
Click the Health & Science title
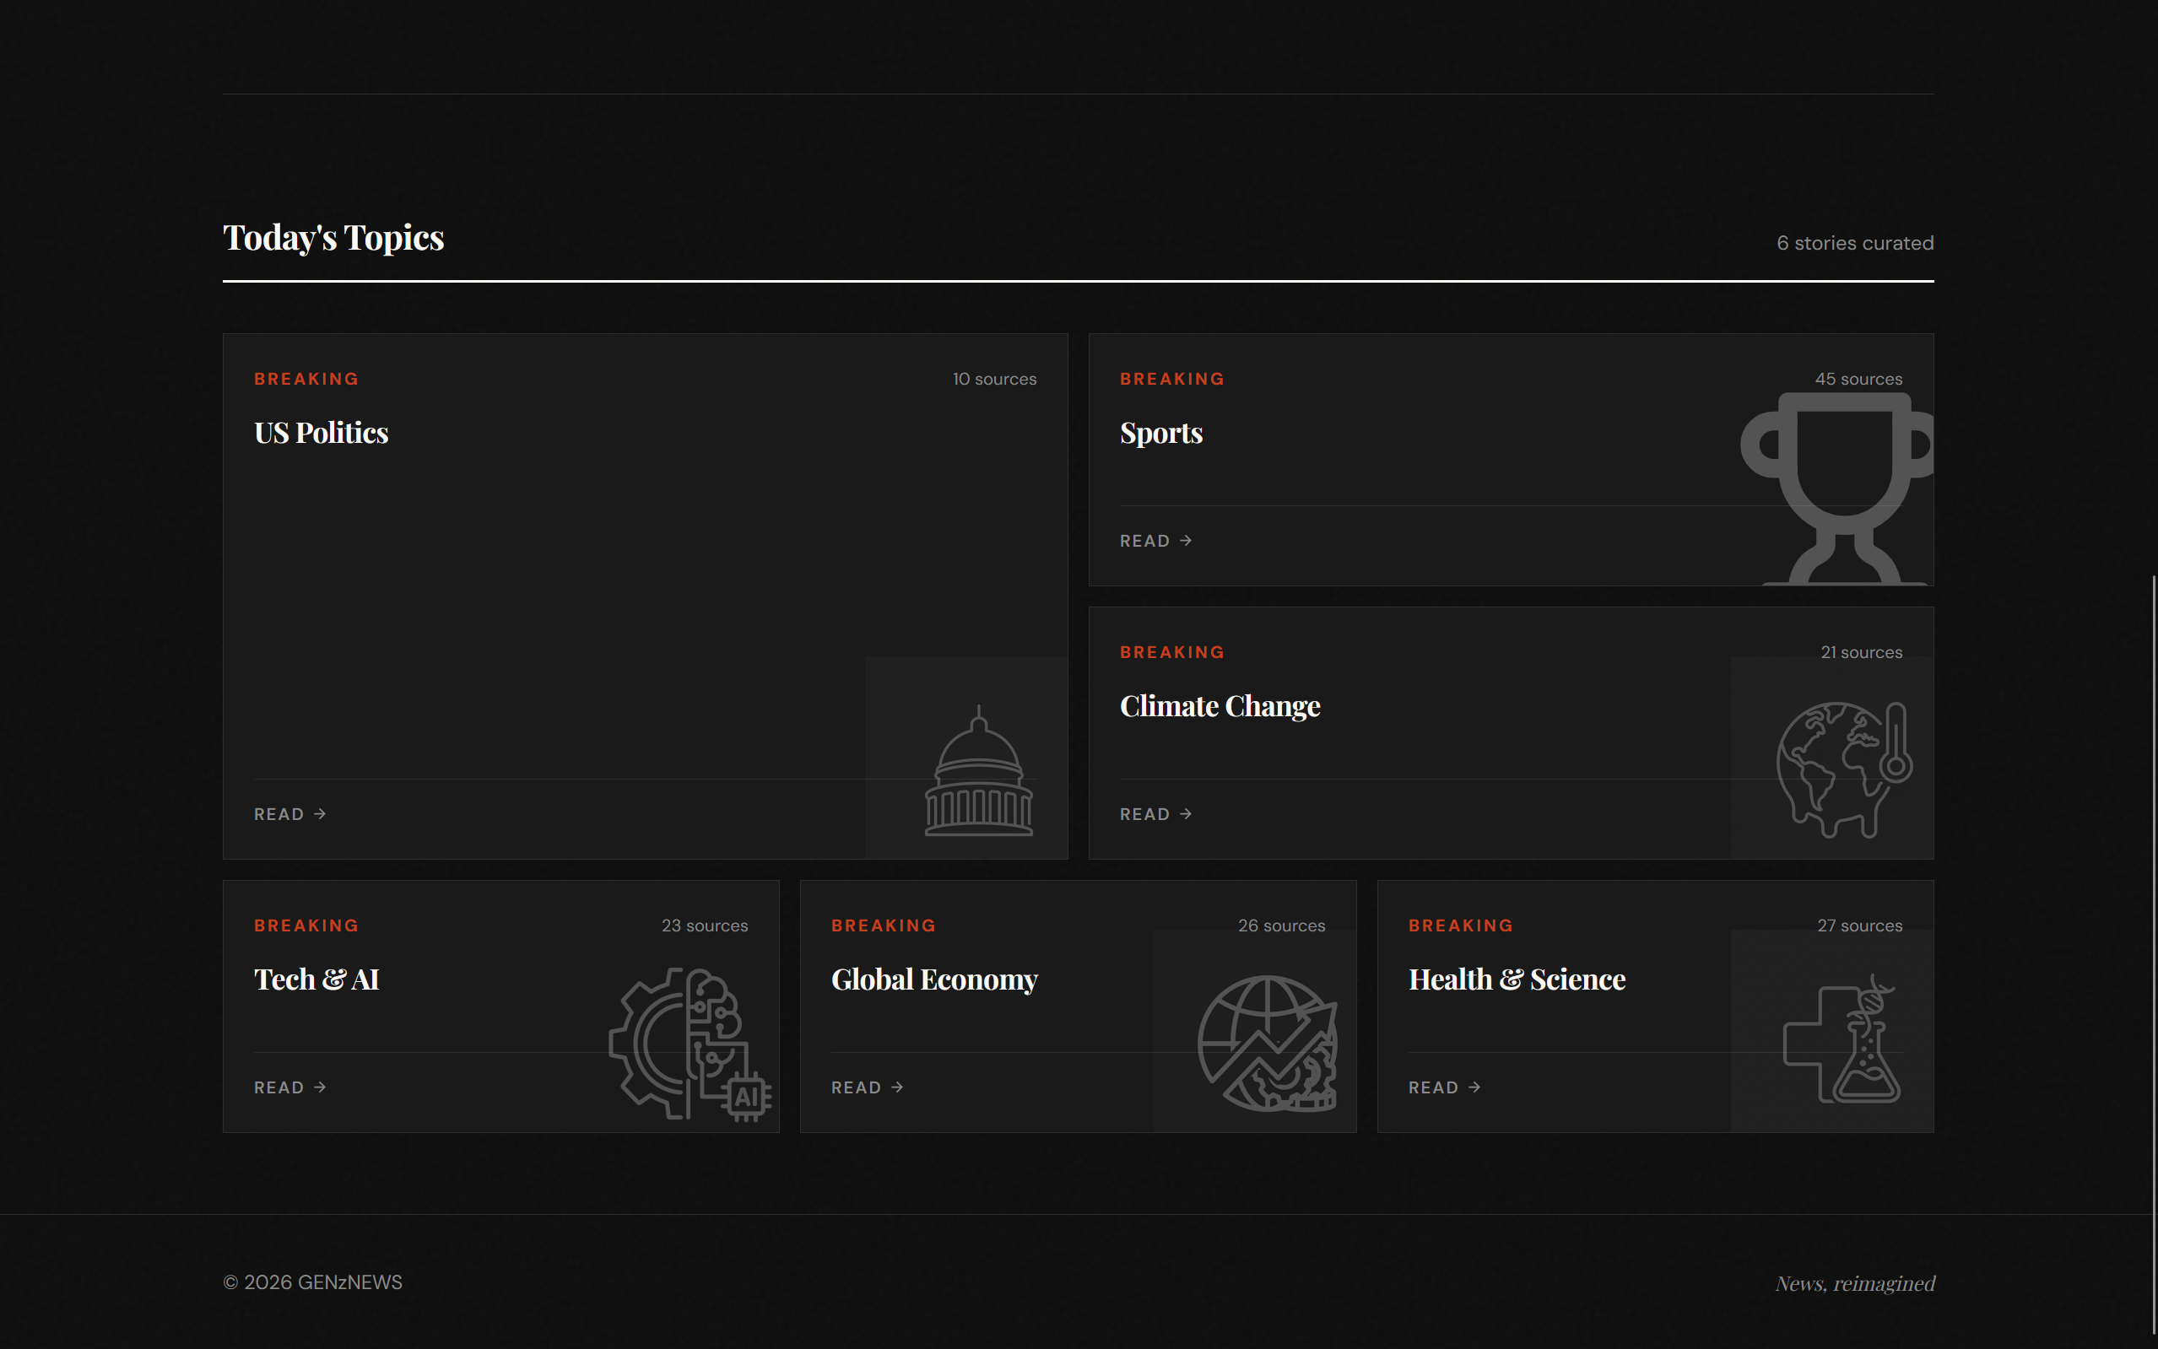[1517, 979]
